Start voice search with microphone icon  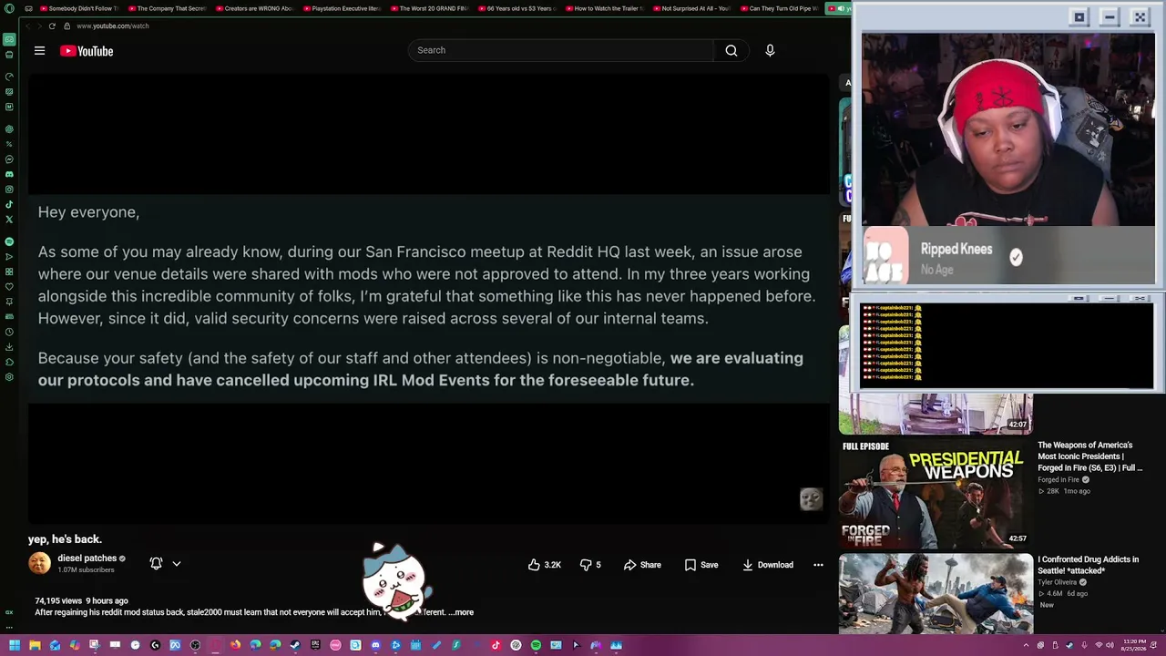point(770,51)
